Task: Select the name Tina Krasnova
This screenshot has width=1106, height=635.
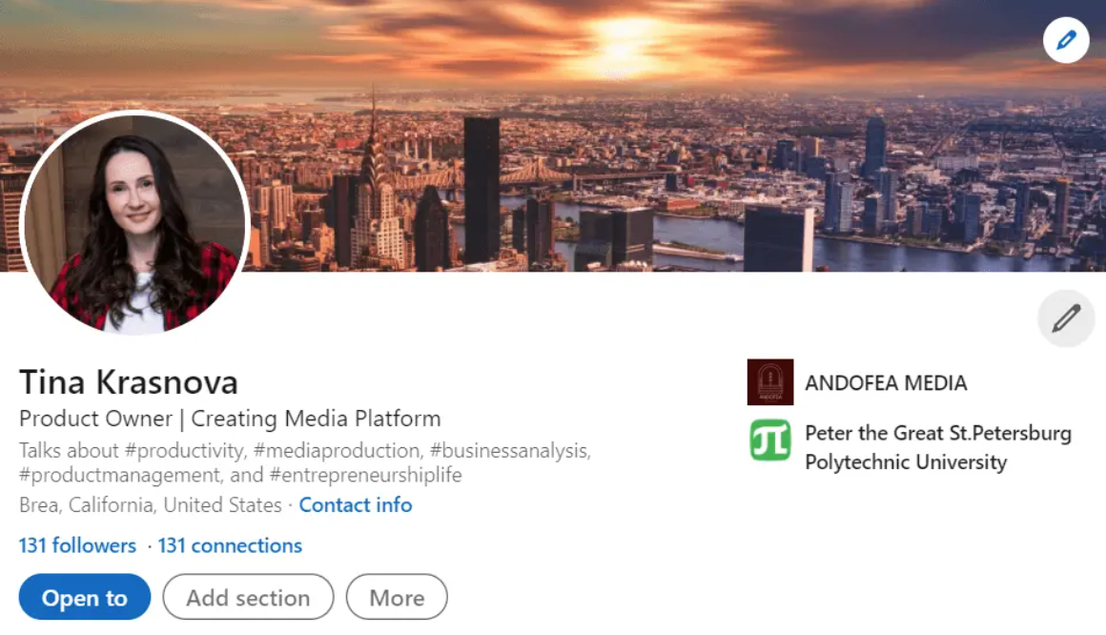Action: 129,382
